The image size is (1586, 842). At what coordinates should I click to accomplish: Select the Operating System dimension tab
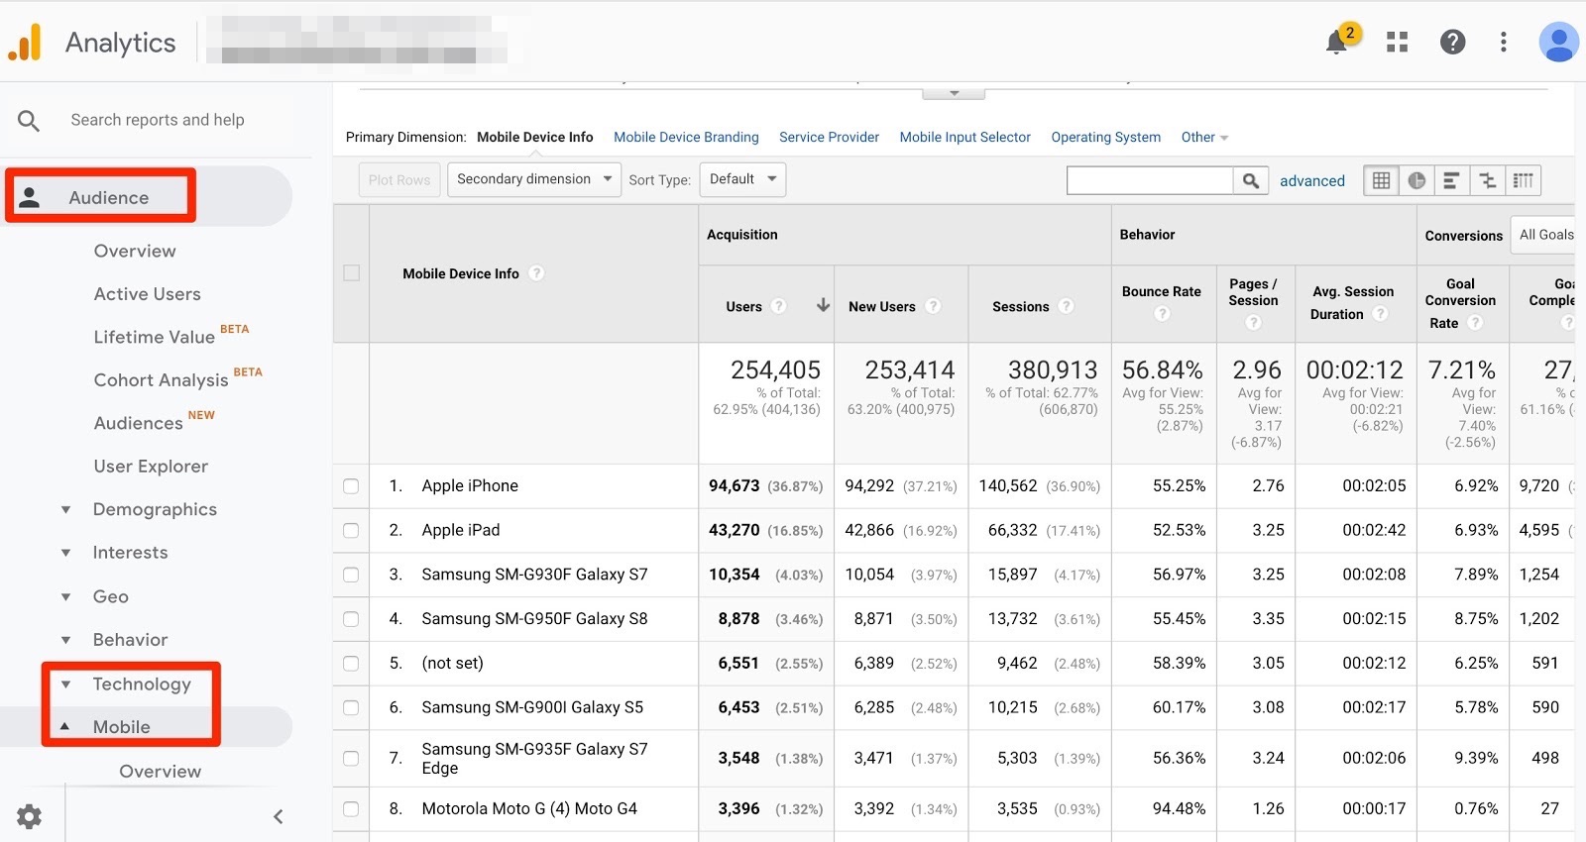tap(1105, 138)
